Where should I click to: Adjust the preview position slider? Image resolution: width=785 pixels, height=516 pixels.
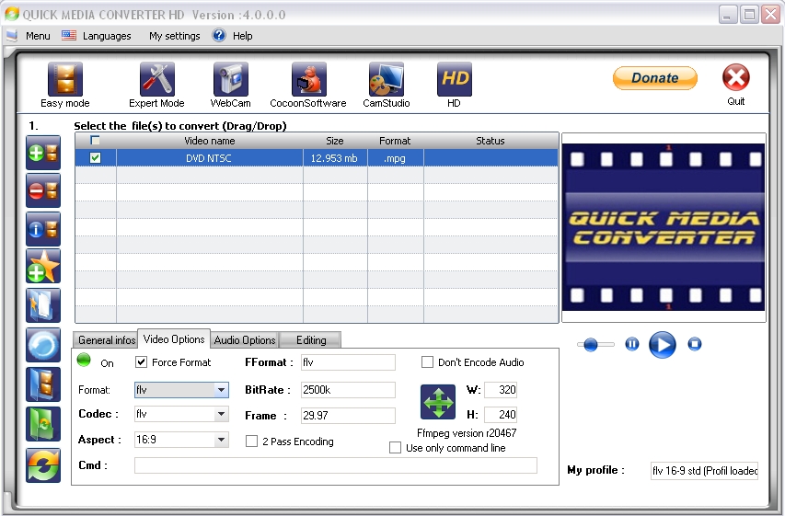(591, 345)
